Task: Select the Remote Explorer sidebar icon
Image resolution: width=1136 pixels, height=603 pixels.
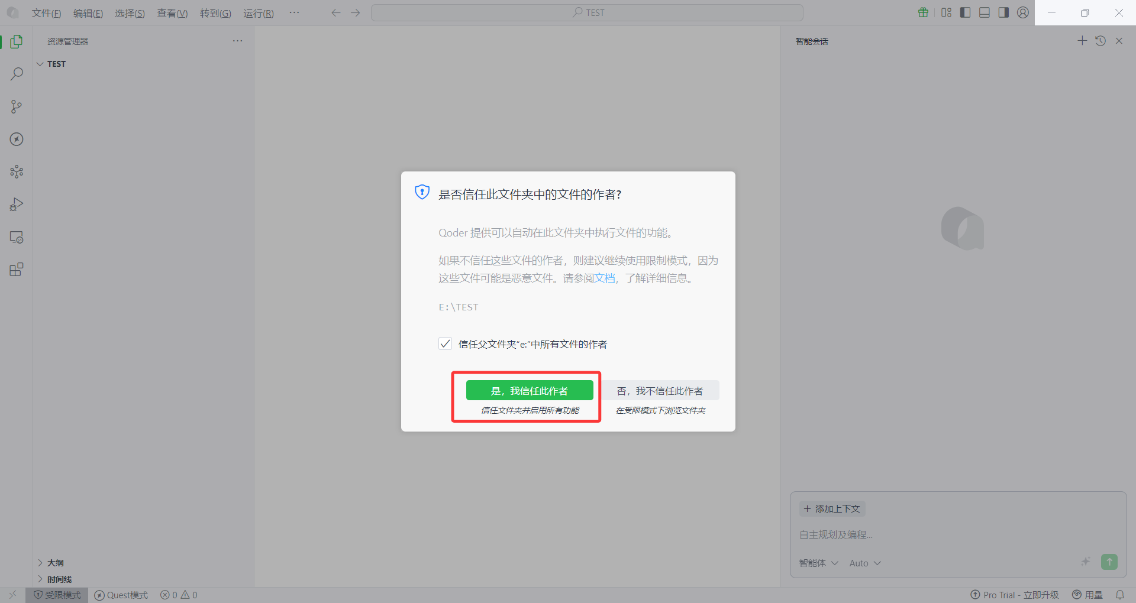Action: pos(16,237)
